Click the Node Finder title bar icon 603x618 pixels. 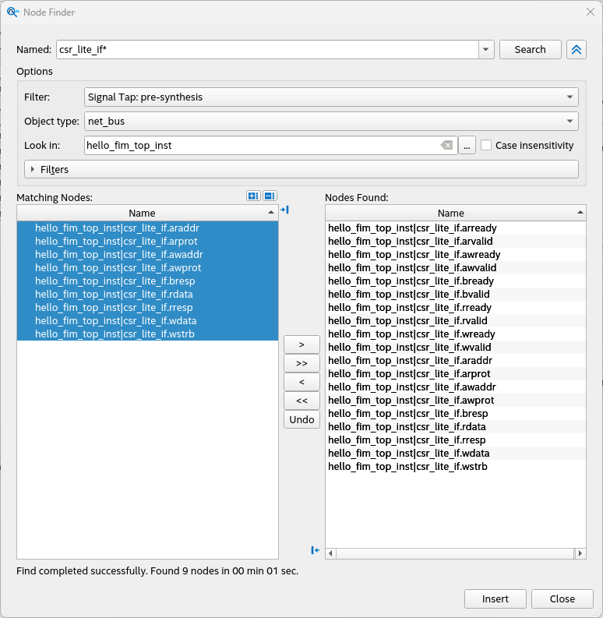coord(12,12)
